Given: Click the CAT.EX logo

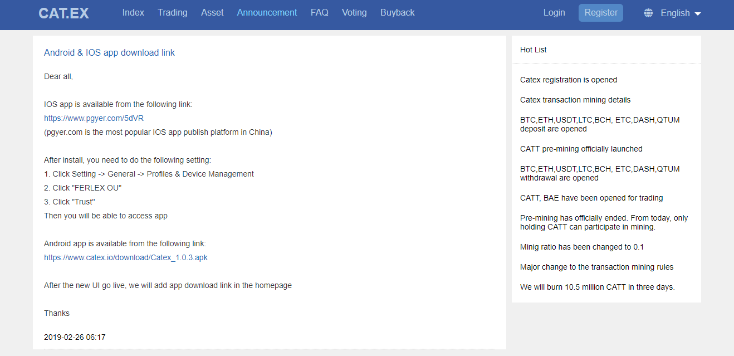Looking at the screenshot, I should tap(63, 13).
